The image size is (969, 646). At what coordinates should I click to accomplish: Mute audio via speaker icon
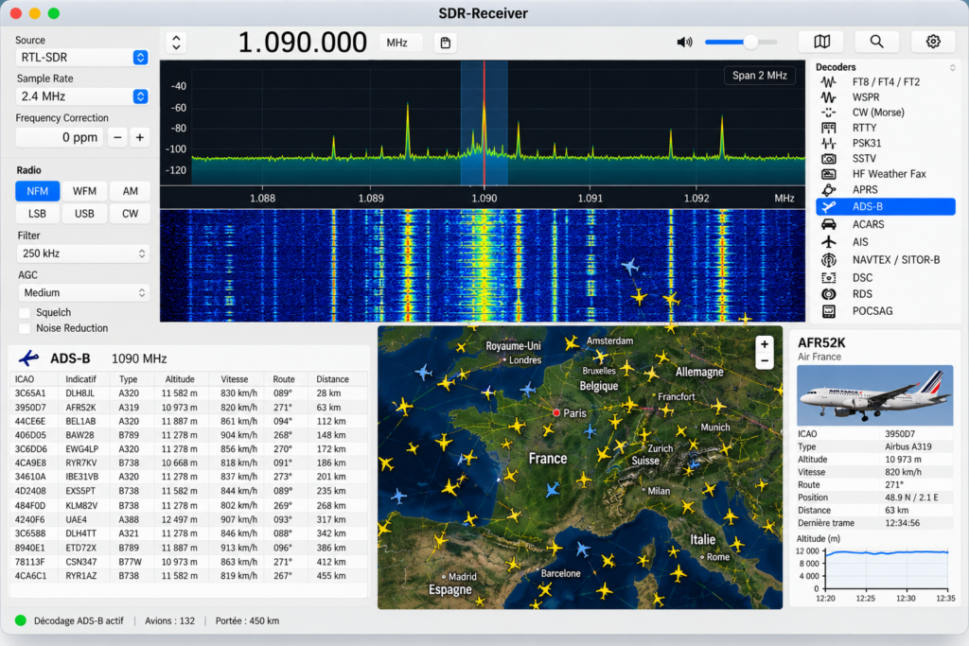click(x=684, y=42)
